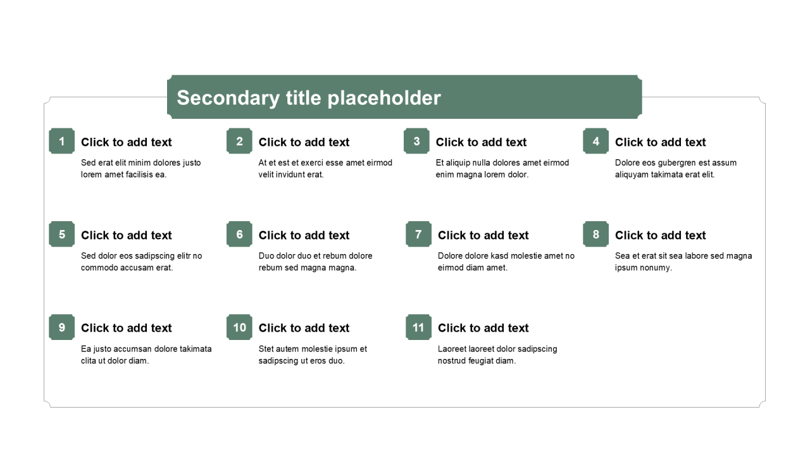Select the 'At et est et exerci' text
Screen dimensions: 810x455
click(x=325, y=169)
